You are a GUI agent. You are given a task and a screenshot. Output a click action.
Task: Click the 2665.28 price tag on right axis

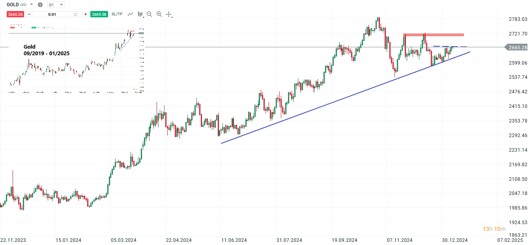(x=517, y=47)
